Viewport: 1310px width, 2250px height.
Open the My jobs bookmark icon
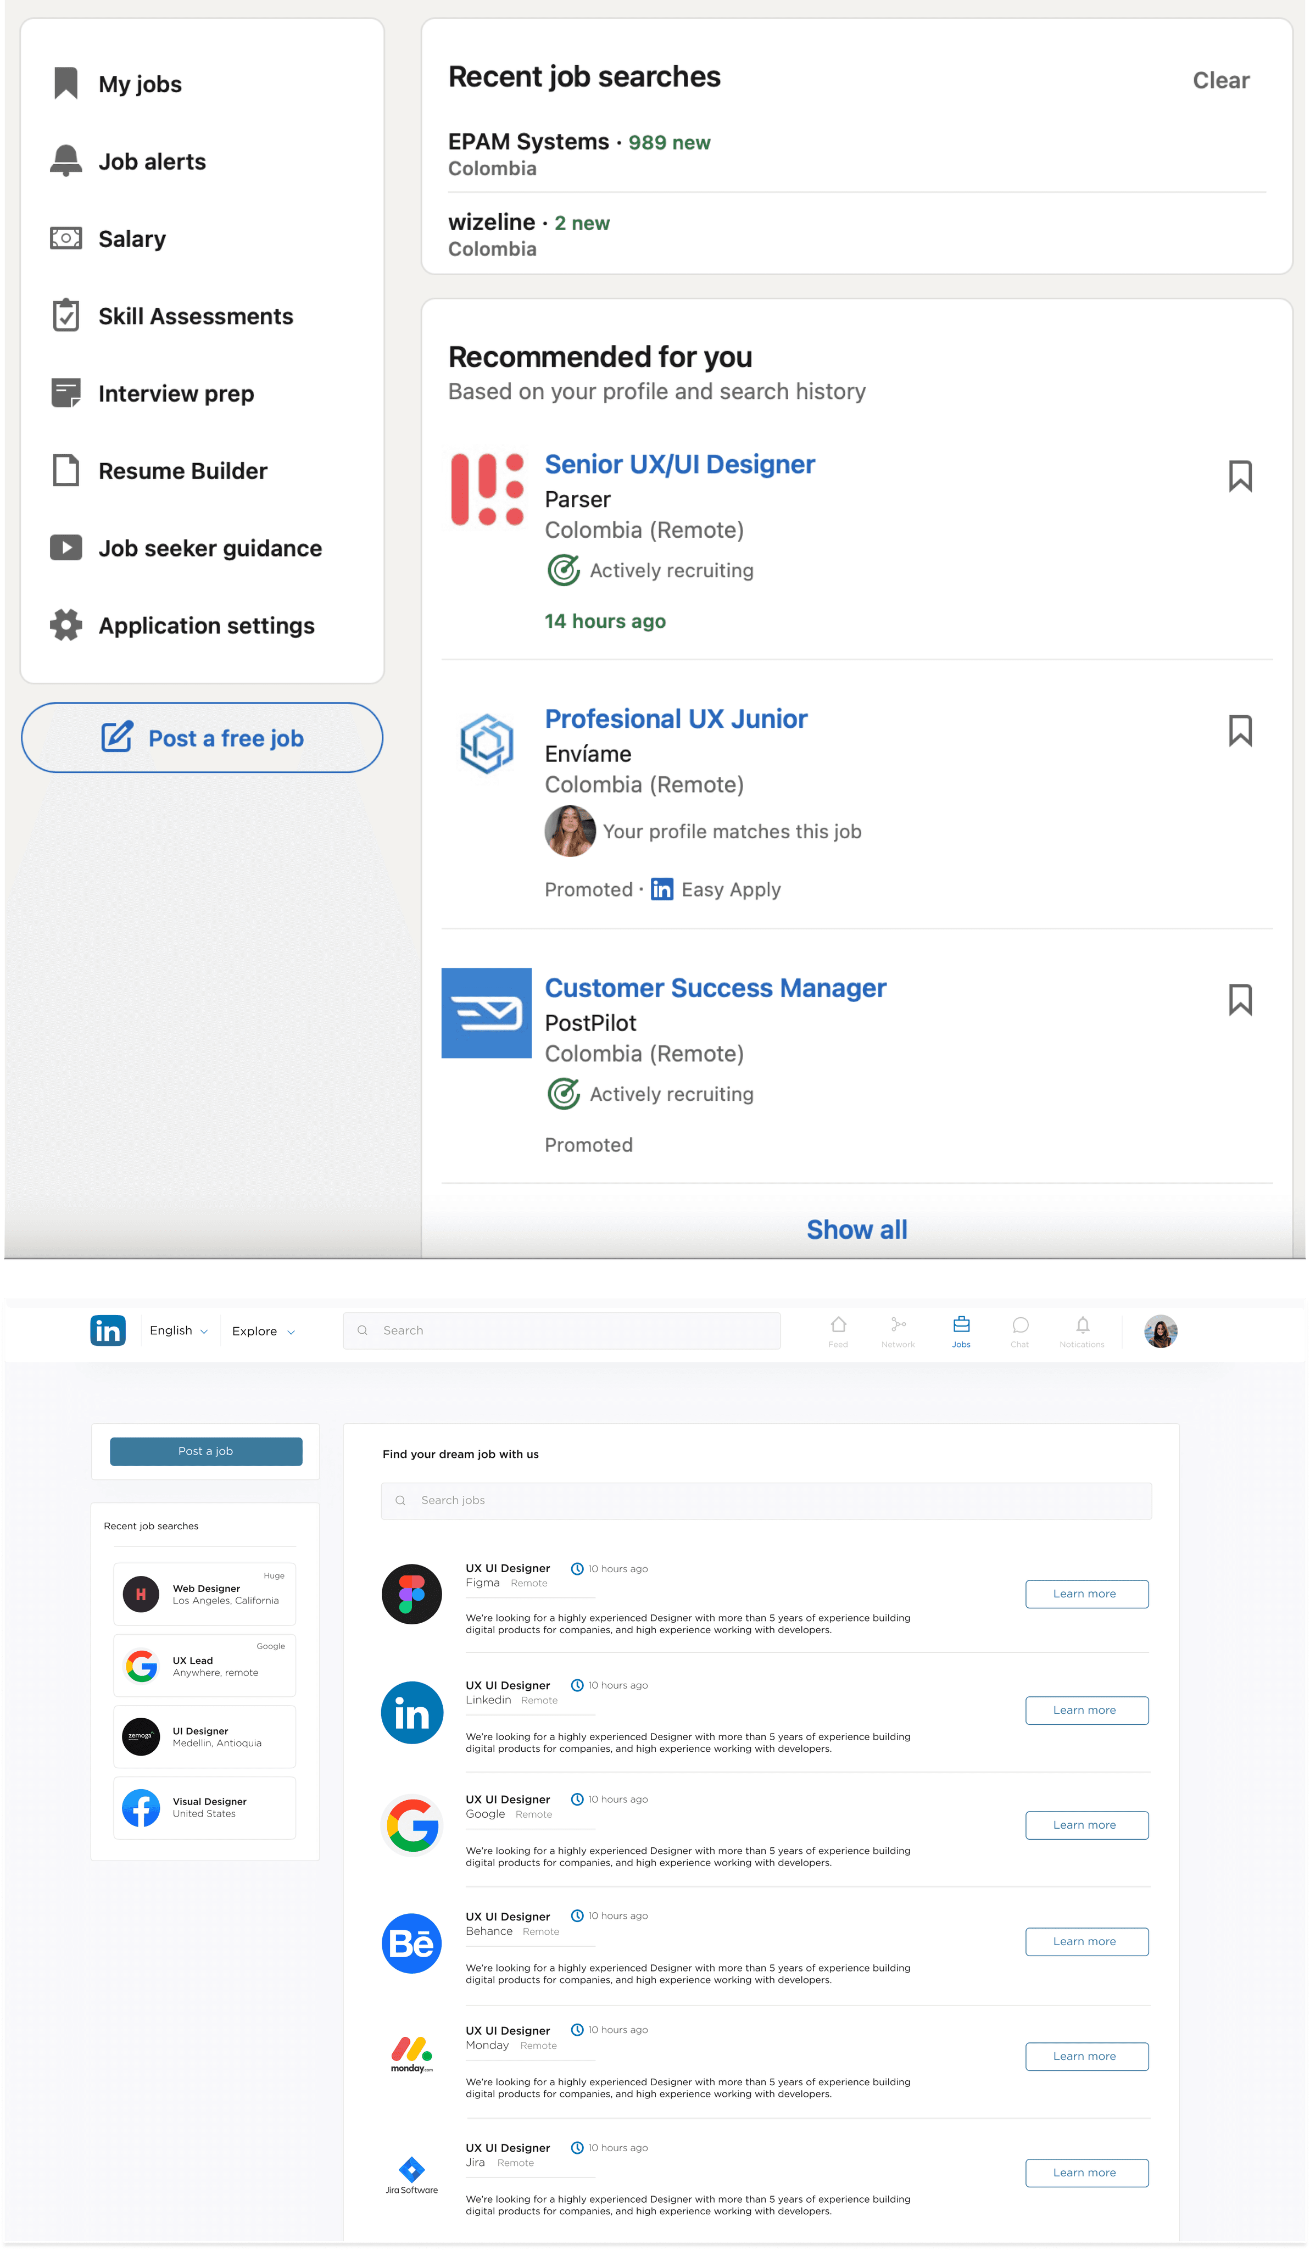65,84
